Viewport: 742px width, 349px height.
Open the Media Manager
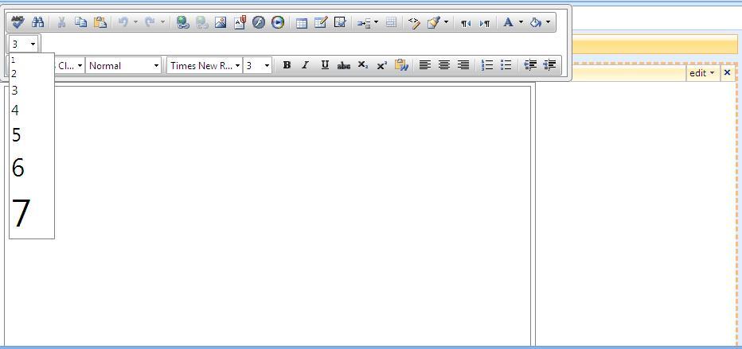(278, 22)
